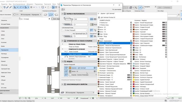Open the Конструирование menu
182x102 pixels.
pos(19,4)
